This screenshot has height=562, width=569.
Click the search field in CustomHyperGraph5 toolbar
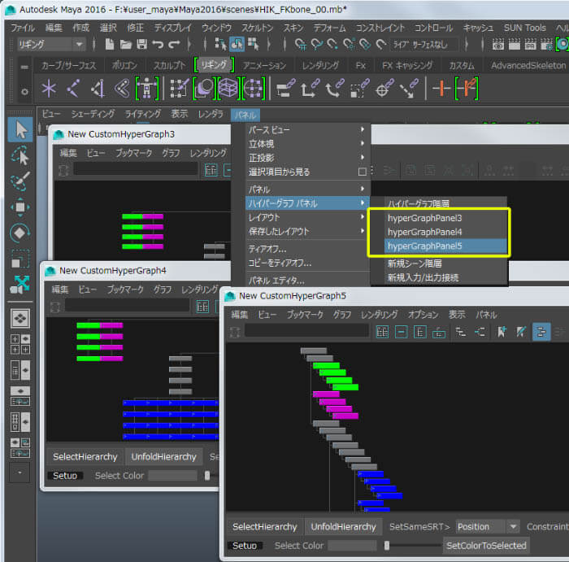point(306,331)
